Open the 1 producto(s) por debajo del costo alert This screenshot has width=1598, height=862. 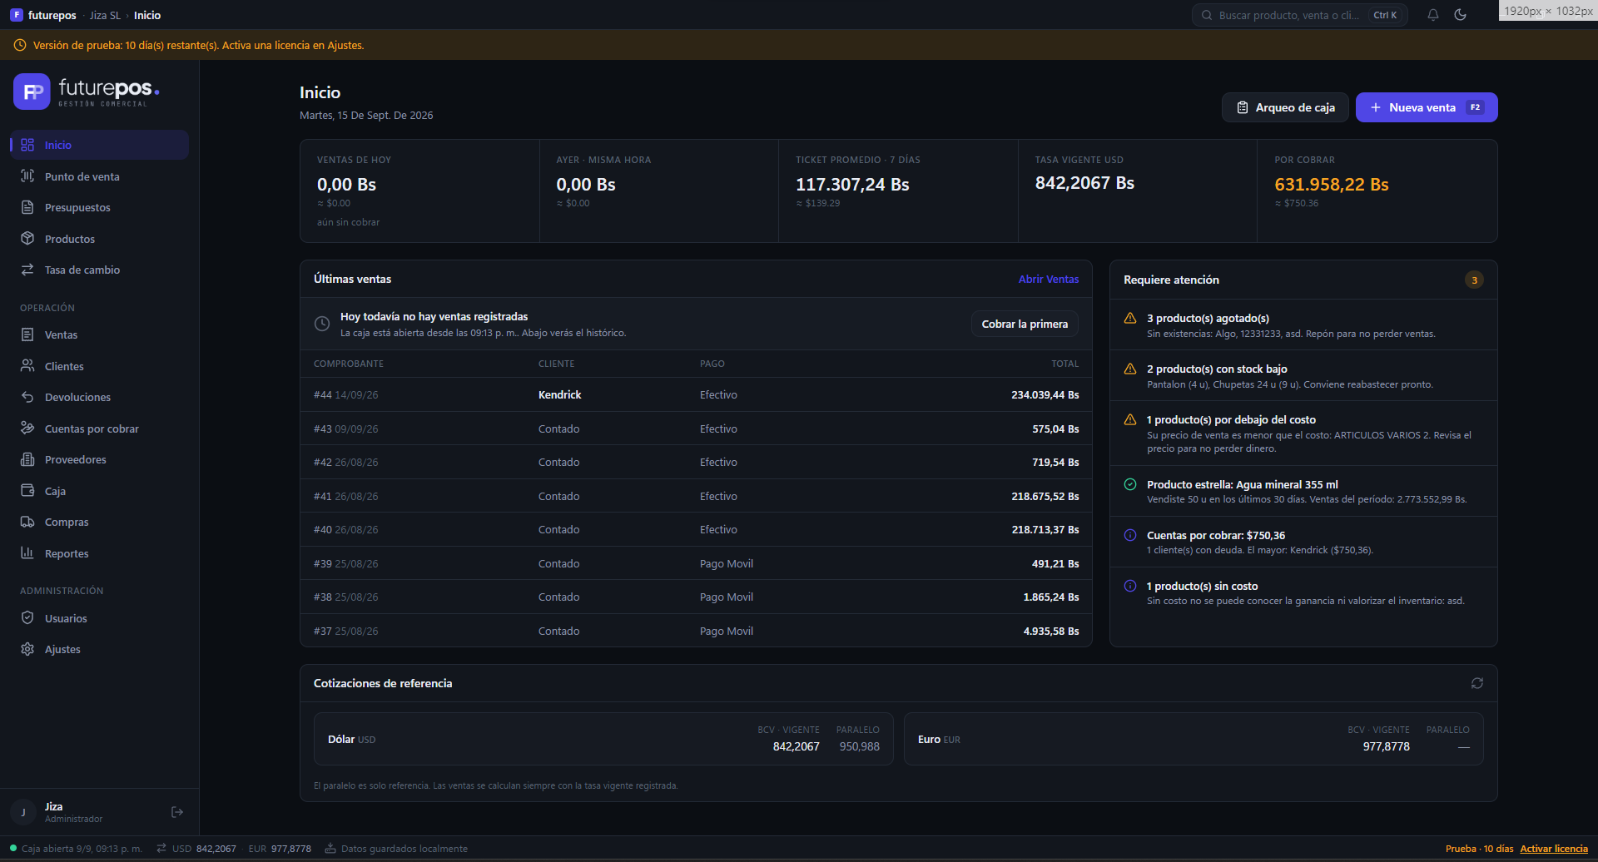pyautogui.click(x=1303, y=433)
